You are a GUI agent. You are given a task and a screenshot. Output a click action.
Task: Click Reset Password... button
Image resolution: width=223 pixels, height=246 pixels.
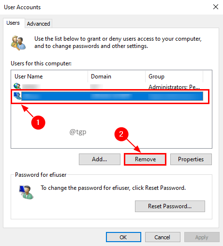[170, 206]
